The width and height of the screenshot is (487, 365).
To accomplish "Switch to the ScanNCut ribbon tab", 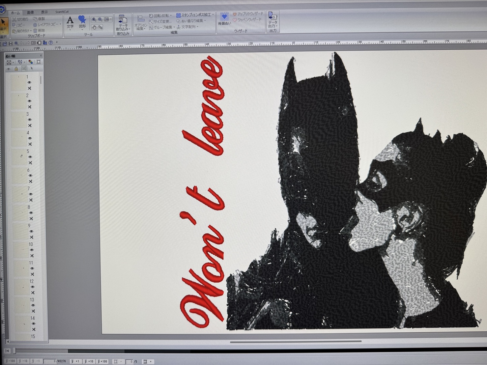I will pos(62,12).
